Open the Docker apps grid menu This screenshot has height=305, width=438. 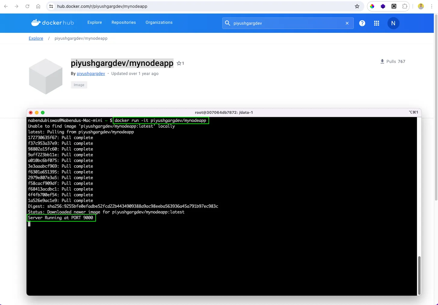click(x=377, y=23)
